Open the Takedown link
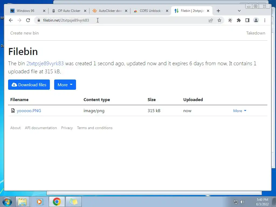Image resolution: width=276 pixels, height=207 pixels. (256, 33)
